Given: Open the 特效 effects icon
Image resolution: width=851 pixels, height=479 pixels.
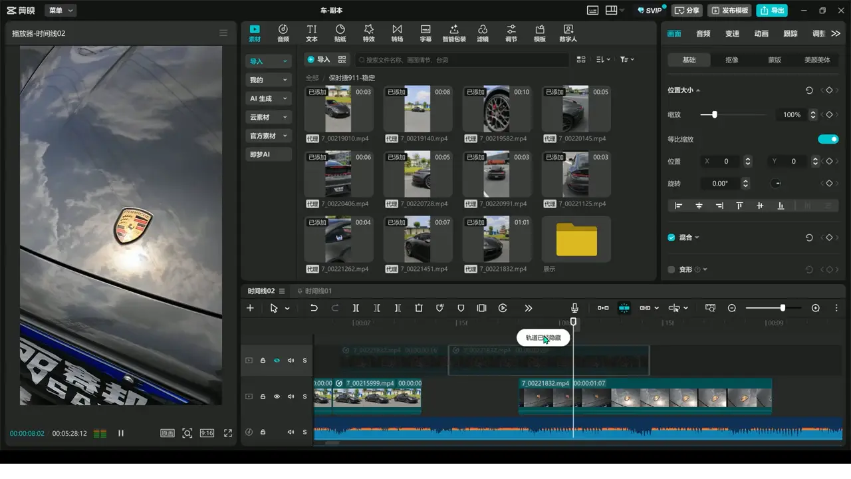Looking at the screenshot, I should click(x=368, y=33).
